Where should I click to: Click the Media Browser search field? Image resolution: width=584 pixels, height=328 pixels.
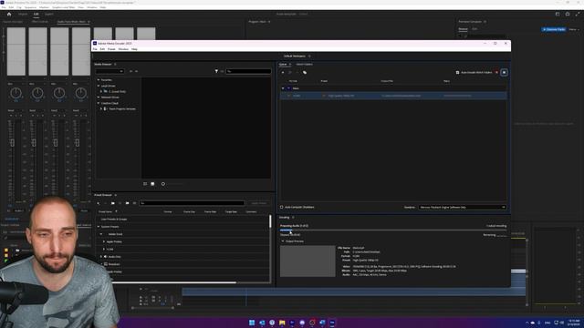click(249, 71)
